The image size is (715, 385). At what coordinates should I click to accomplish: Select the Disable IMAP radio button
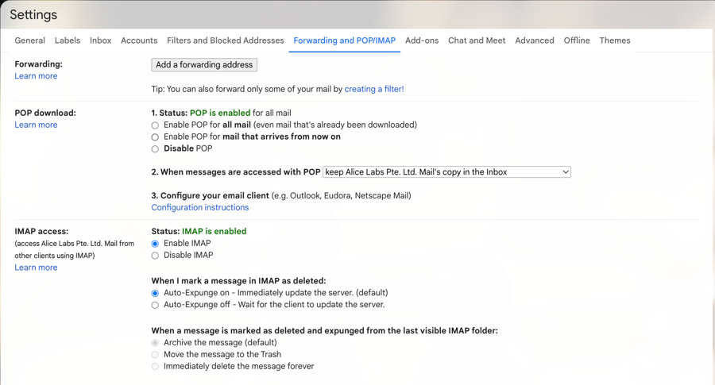tap(155, 256)
